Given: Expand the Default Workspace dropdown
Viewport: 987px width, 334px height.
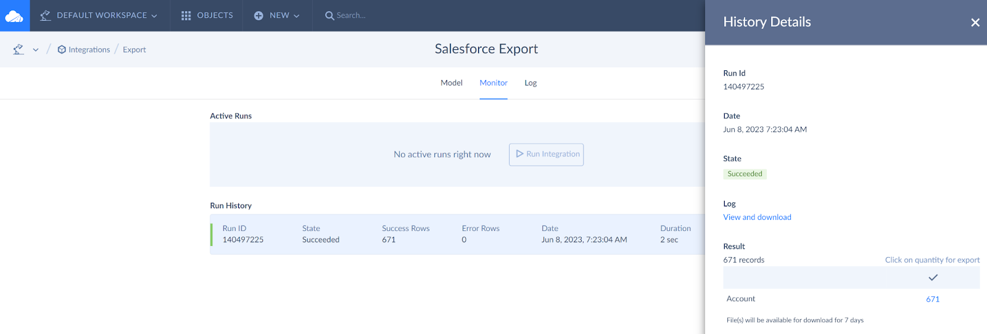Looking at the screenshot, I should point(154,16).
